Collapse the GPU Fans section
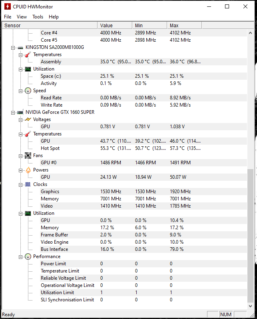This screenshot has height=319, width=257. [20, 156]
